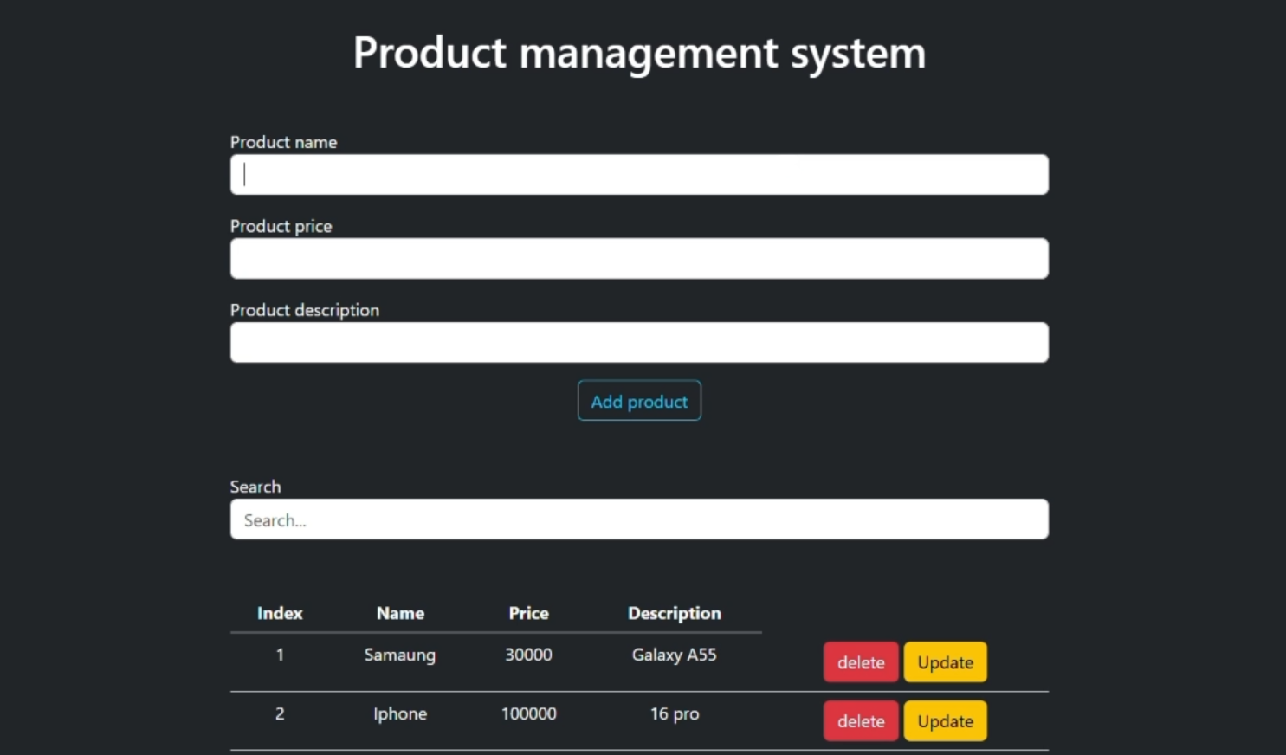Image resolution: width=1286 pixels, height=755 pixels.
Task: Click the Name column header
Action: pos(400,613)
